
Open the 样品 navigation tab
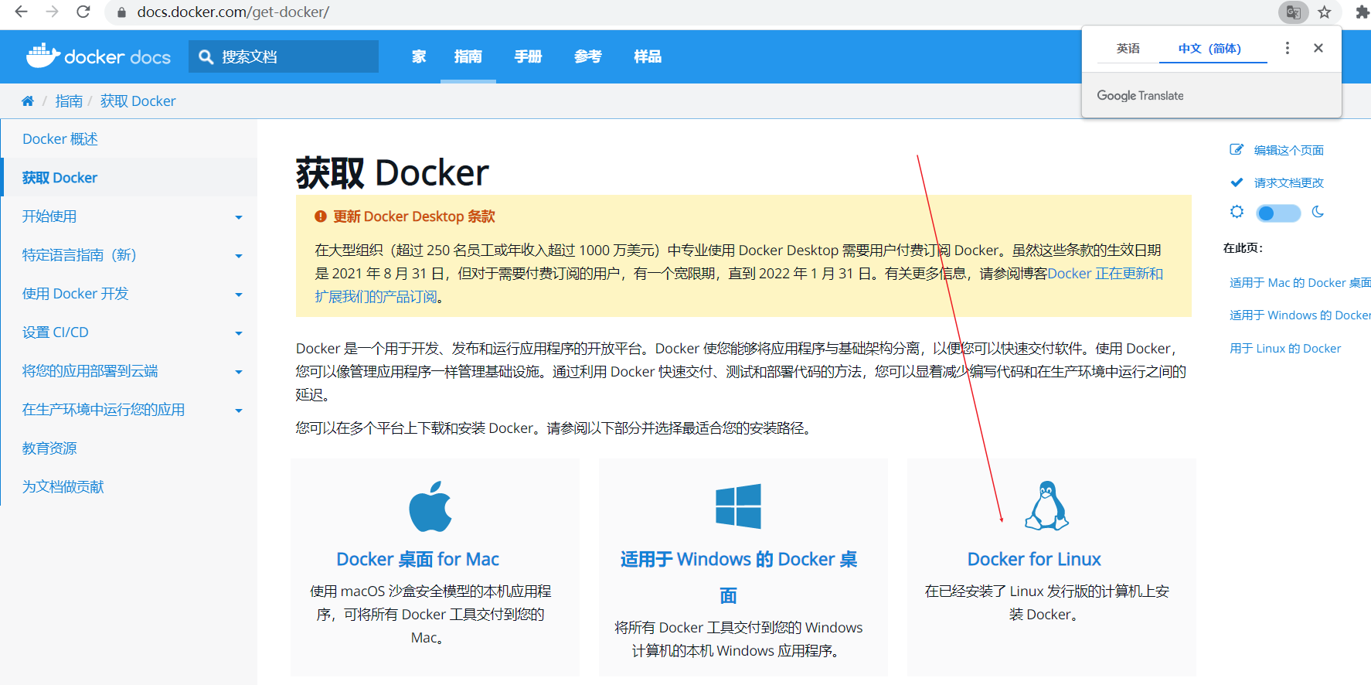pos(648,56)
